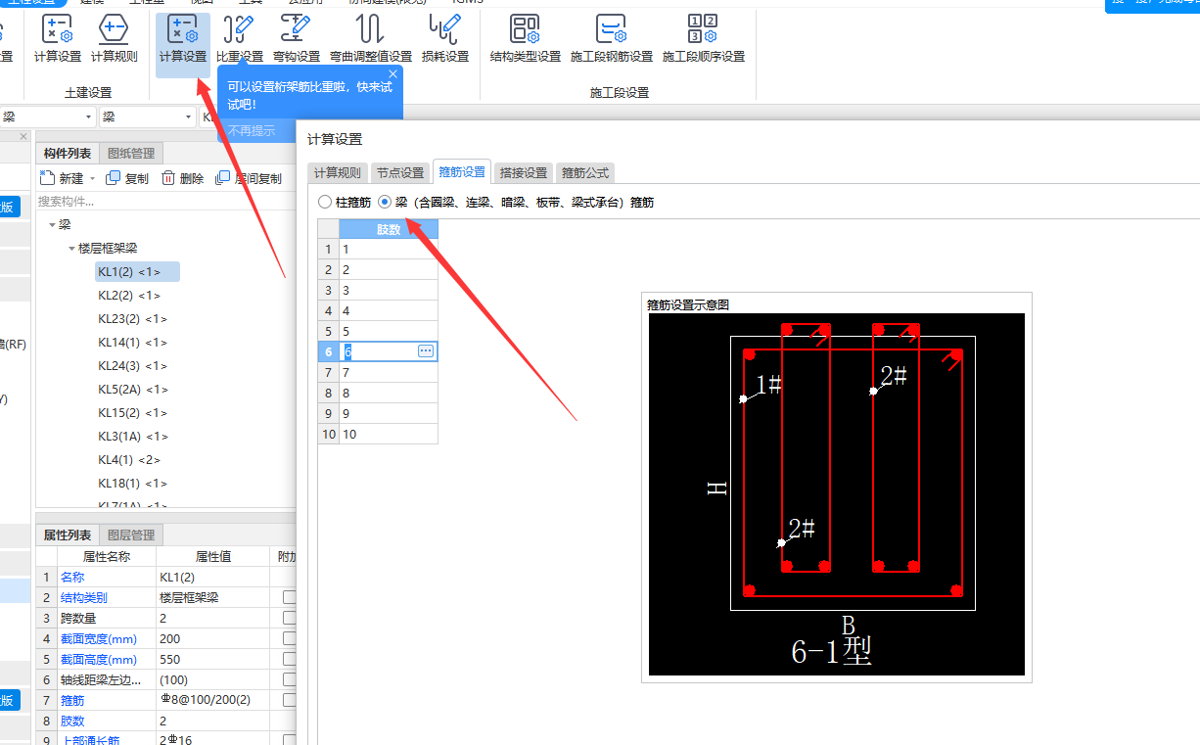The width and height of the screenshot is (1200, 745).
Task: Select KL14(1) <1> in component tree
Action: click(x=133, y=342)
